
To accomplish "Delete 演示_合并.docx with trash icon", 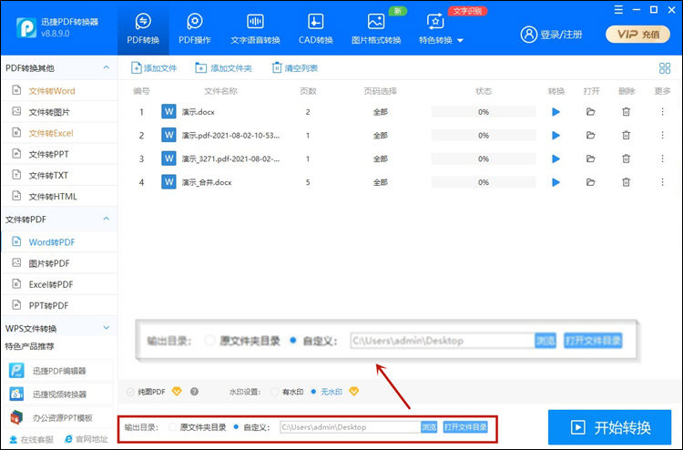I will 626,182.
